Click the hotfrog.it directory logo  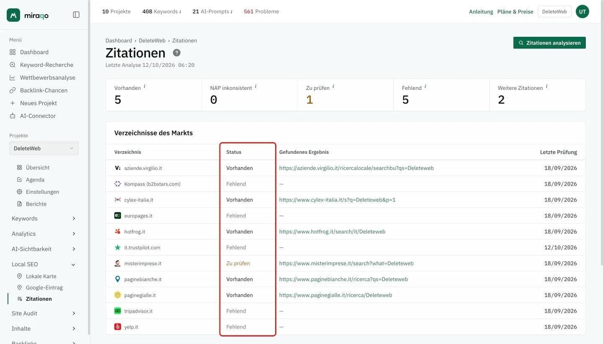tap(118, 232)
